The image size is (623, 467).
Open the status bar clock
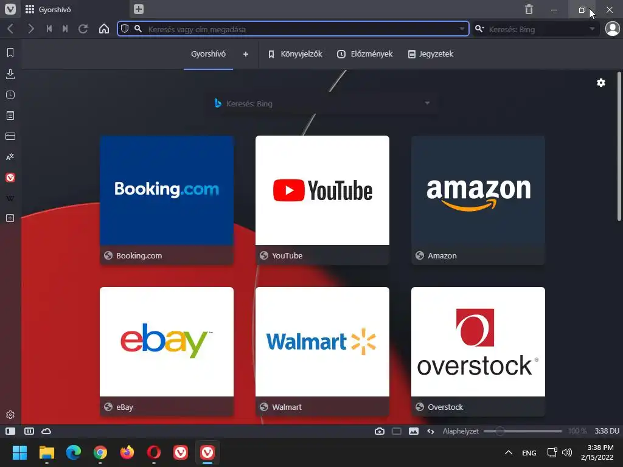click(x=607, y=431)
